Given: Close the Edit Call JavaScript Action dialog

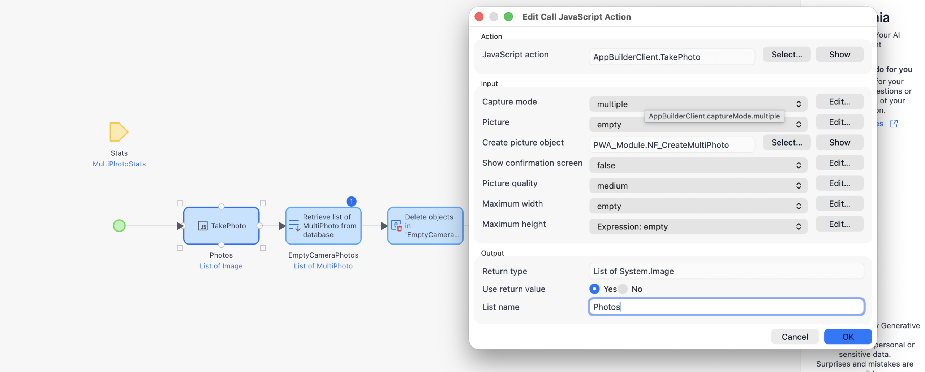Looking at the screenshot, I should [479, 17].
